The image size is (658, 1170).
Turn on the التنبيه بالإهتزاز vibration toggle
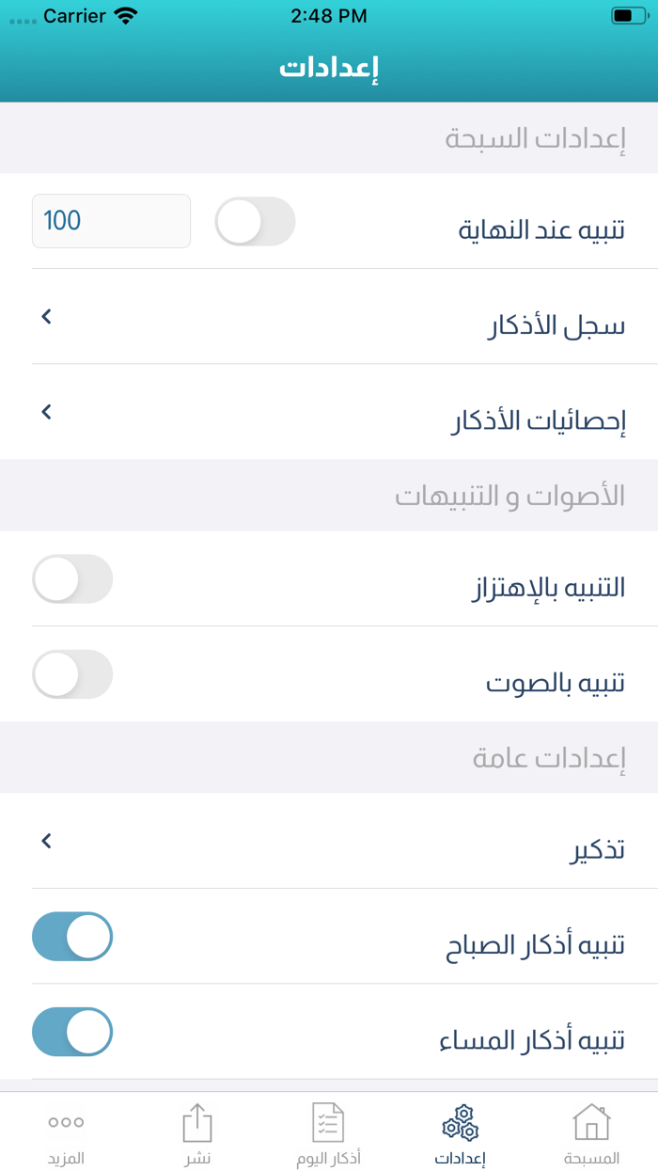72,579
